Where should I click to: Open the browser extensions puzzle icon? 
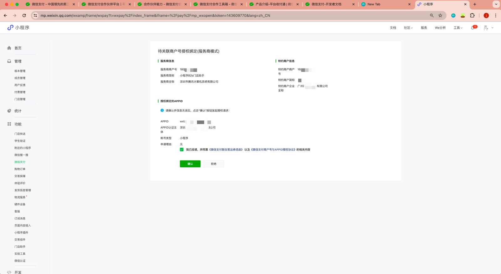point(473,15)
